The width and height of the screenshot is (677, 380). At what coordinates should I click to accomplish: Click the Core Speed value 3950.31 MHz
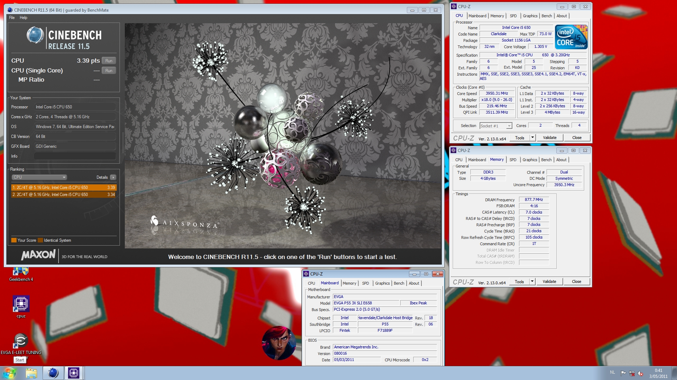[x=497, y=94]
